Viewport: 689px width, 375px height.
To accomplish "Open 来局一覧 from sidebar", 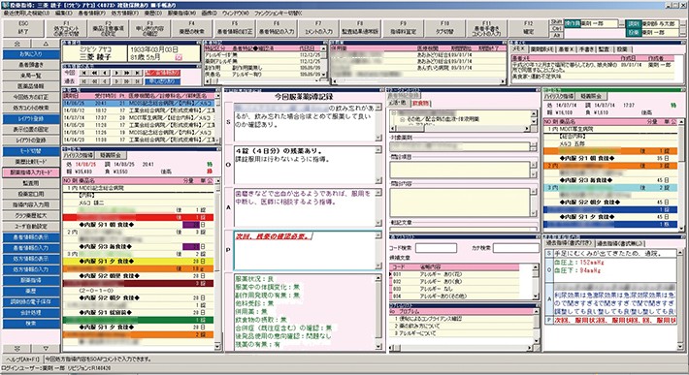I will click(x=31, y=76).
